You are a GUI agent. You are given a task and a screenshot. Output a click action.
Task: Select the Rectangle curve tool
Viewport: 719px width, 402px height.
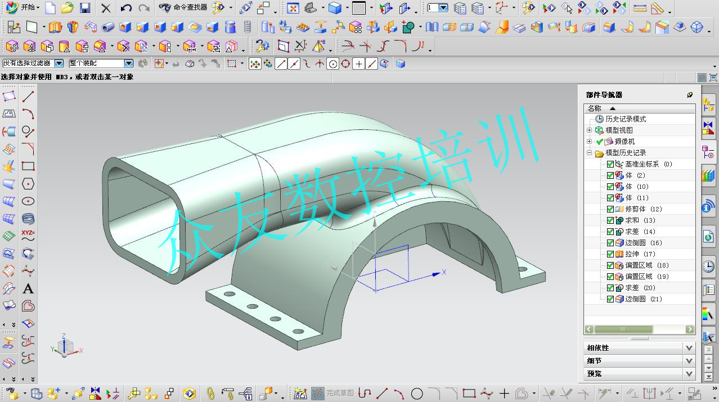pyautogui.click(x=28, y=166)
